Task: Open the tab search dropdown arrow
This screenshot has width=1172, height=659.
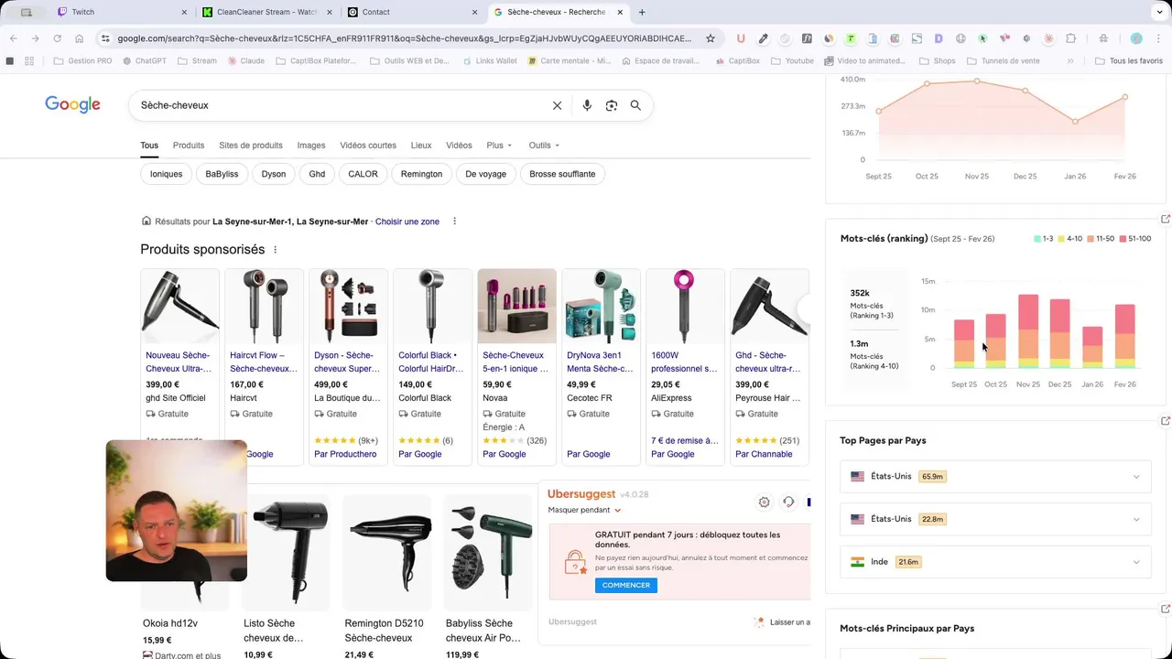Action: (1160, 12)
